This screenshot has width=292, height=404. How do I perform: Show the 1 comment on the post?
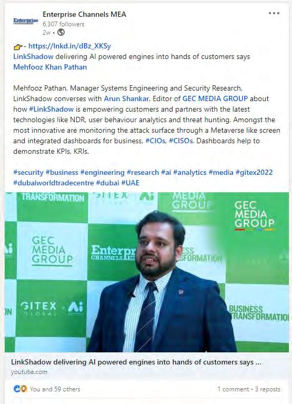tap(233, 389)
